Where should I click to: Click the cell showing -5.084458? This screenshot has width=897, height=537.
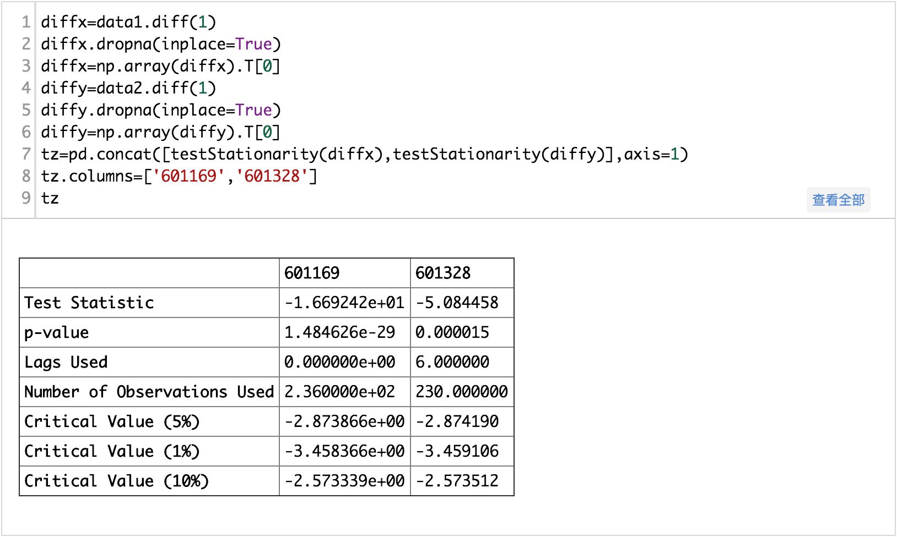point(457,303)
